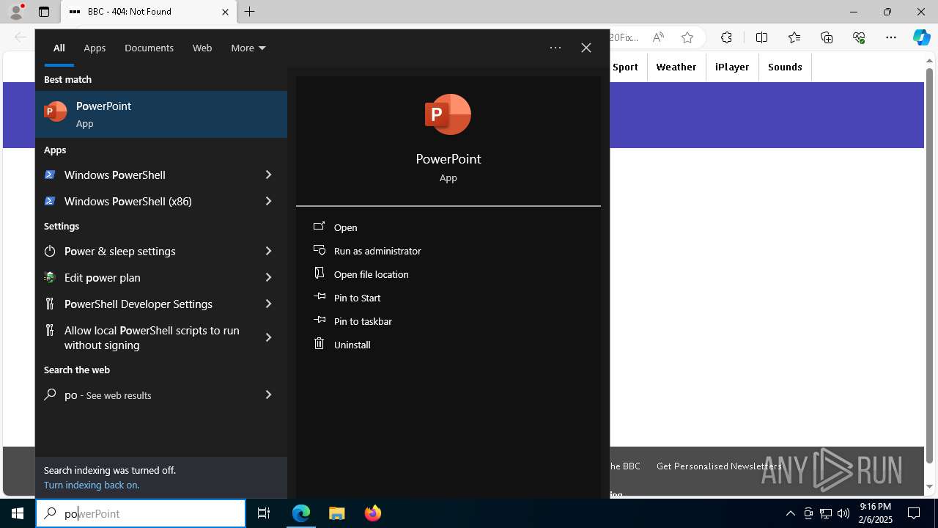Add page to favorites star icon
This screenshot has height=528, width=938.
(687, 37)
